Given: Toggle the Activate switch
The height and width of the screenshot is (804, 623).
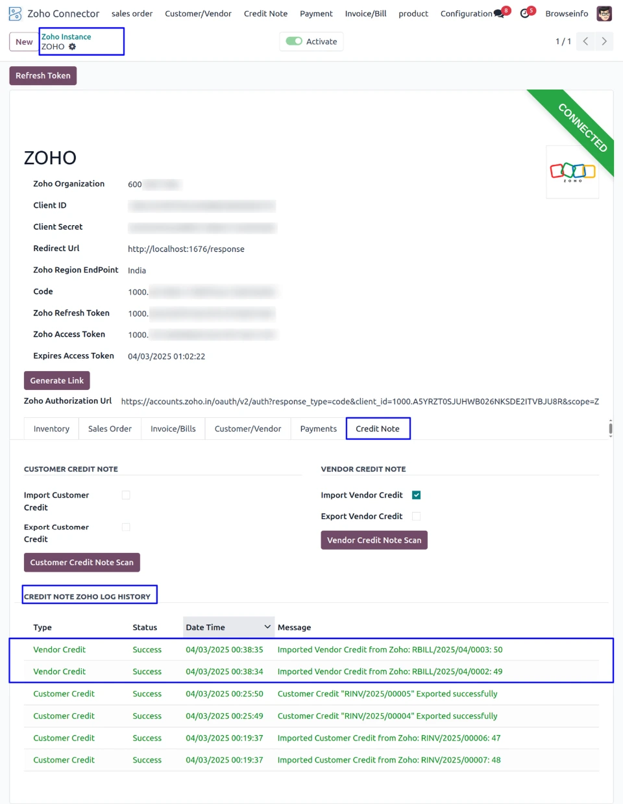Looking at the screenshot, I should (x=294, y=42).
